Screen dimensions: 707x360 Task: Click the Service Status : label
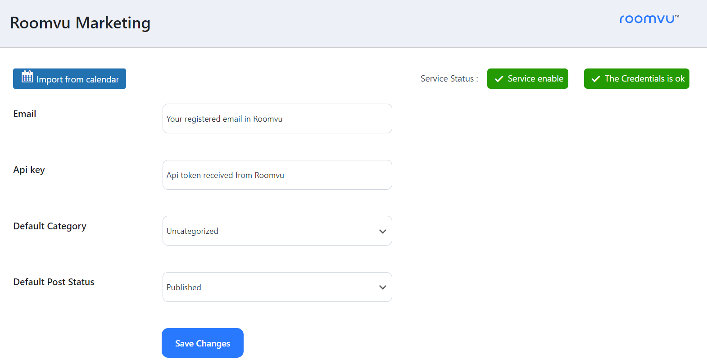tap(449, 78)
